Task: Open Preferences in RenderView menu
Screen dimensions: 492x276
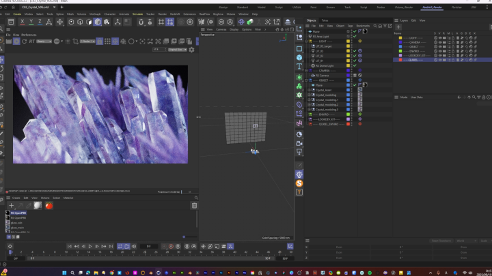Action: pos(29,35)
